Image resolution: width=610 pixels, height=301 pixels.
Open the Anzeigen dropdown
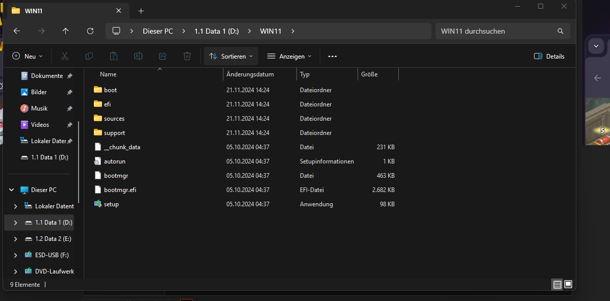click(x=289, y=57)
